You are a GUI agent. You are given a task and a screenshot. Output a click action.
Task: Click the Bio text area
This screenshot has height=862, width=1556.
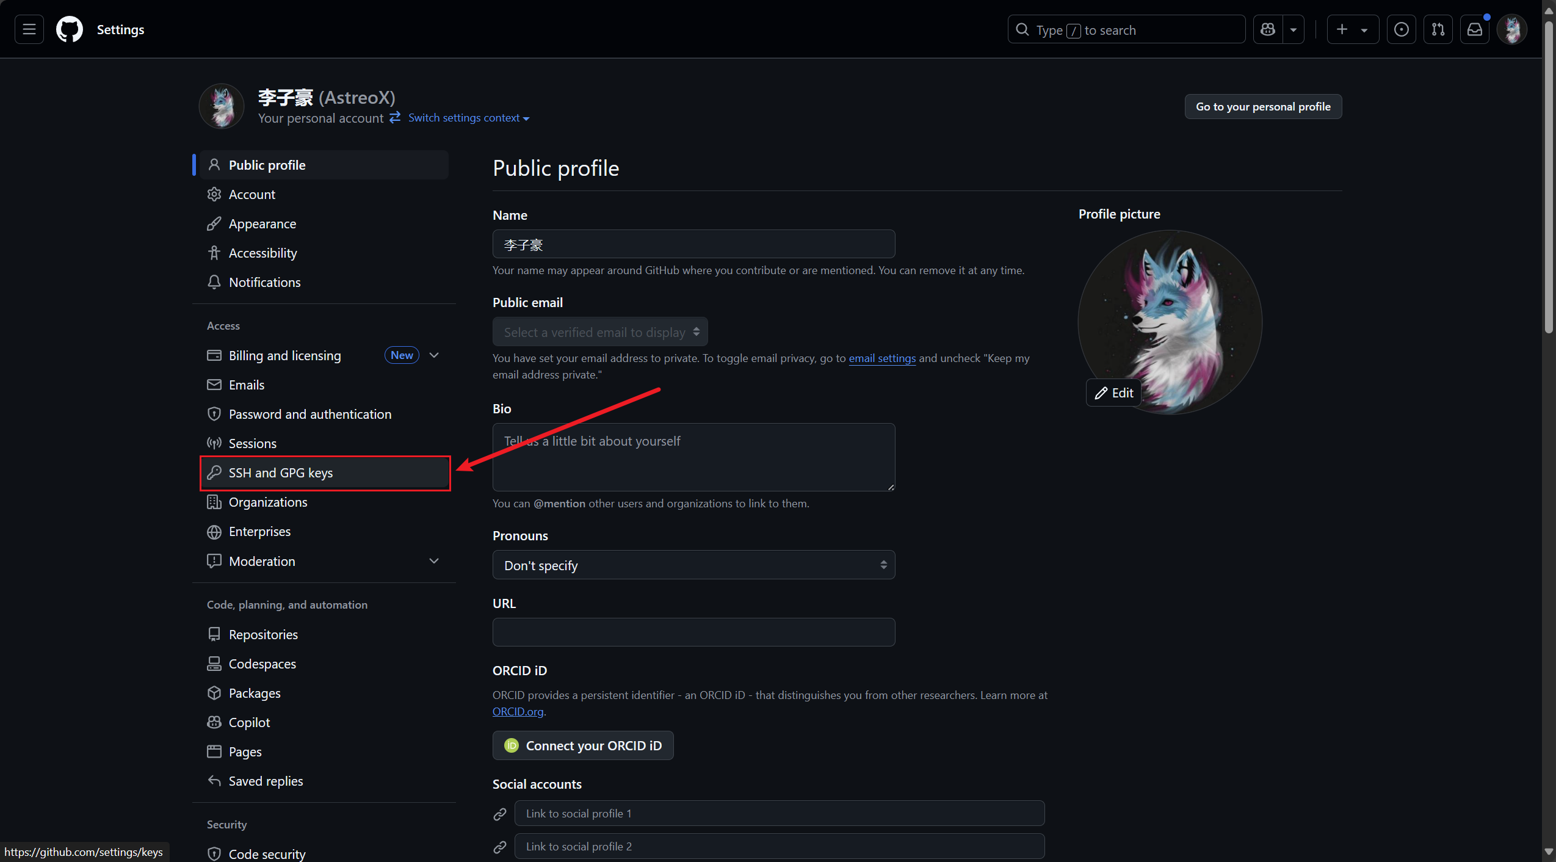tap(694, 457)
